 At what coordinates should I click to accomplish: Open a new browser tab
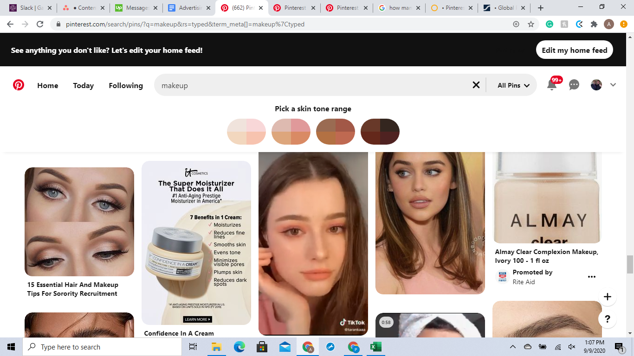pos(541,8)
